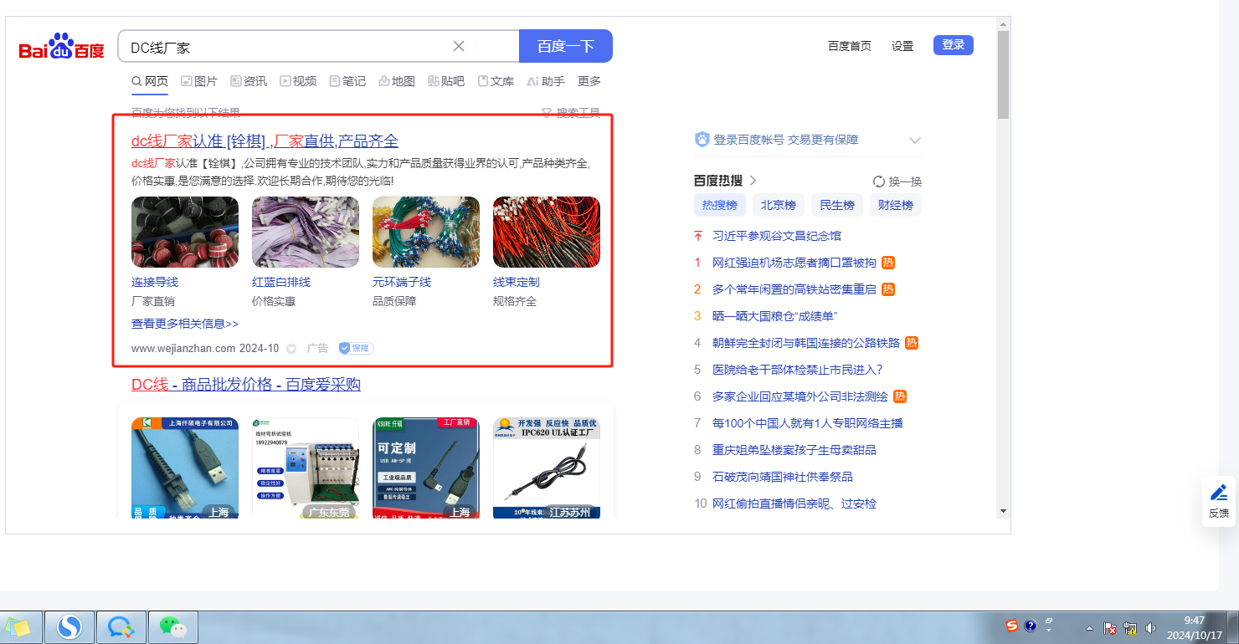Image resolution: width=1239 pixels, height=644 pixels.
Task: Select the 热搜榜 tab
Action: tap(720, 205)
